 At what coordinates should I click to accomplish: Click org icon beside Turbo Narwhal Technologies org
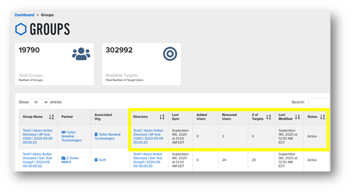(96, 135)
